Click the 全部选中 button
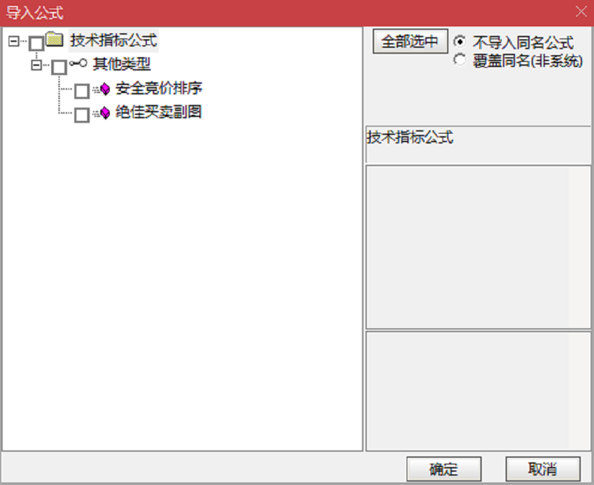 coord(410,41)
